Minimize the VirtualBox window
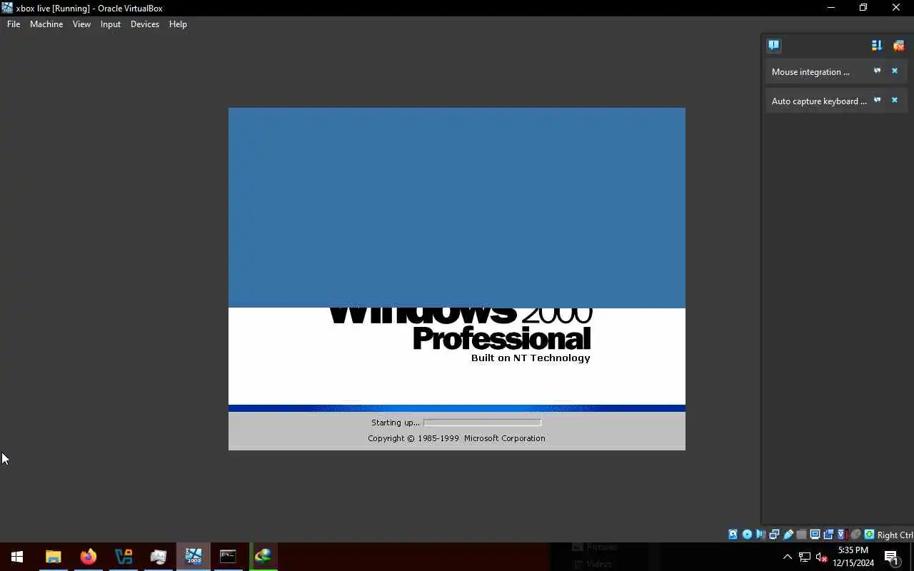 tap(830, 8)
